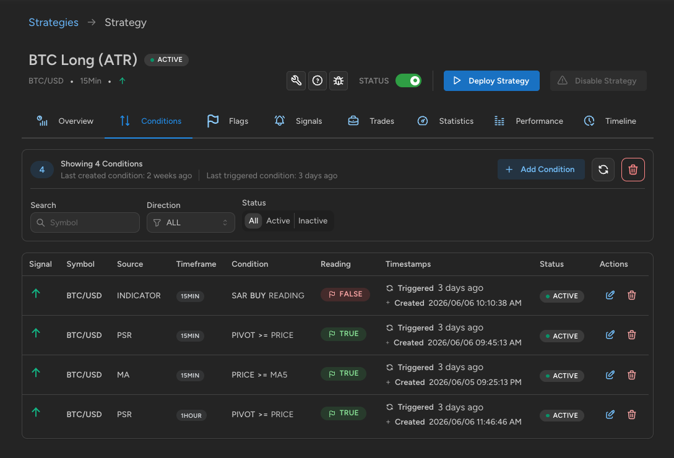This screenshot has width=674, height=458.
Task: Switch to the Flags tab
Action: 228,121
